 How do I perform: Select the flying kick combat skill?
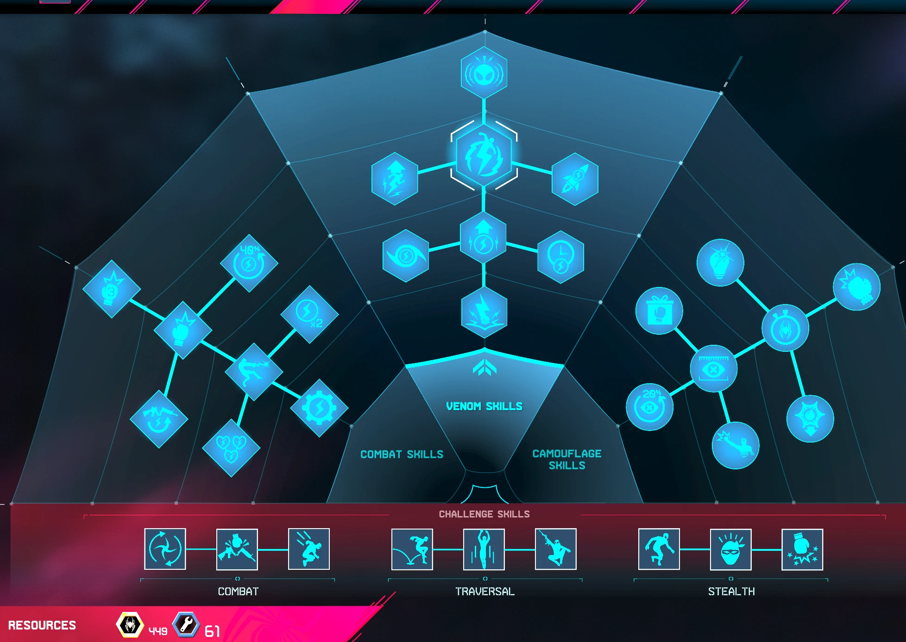pos(254,372)
